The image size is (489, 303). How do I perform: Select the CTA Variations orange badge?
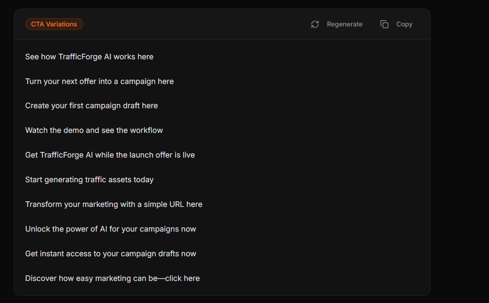[x=54, y=24]
